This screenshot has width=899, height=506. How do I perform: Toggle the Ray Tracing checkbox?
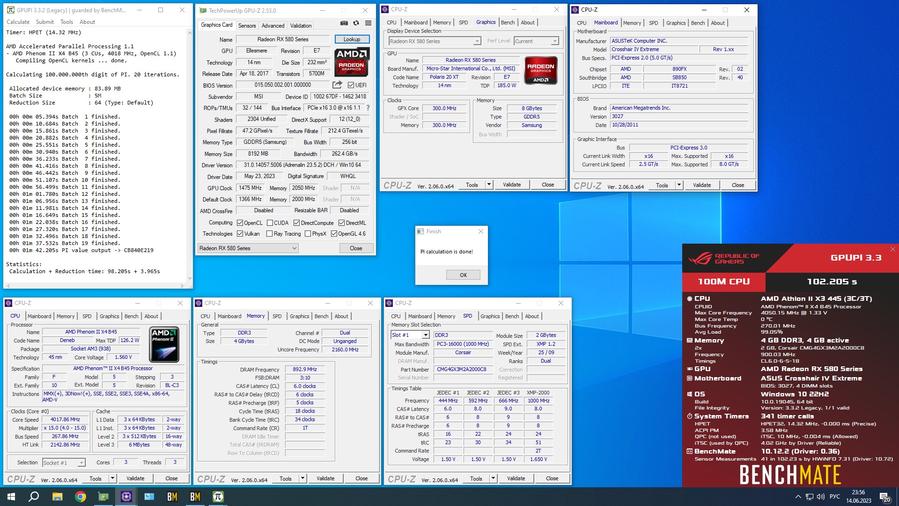point(270,234)
